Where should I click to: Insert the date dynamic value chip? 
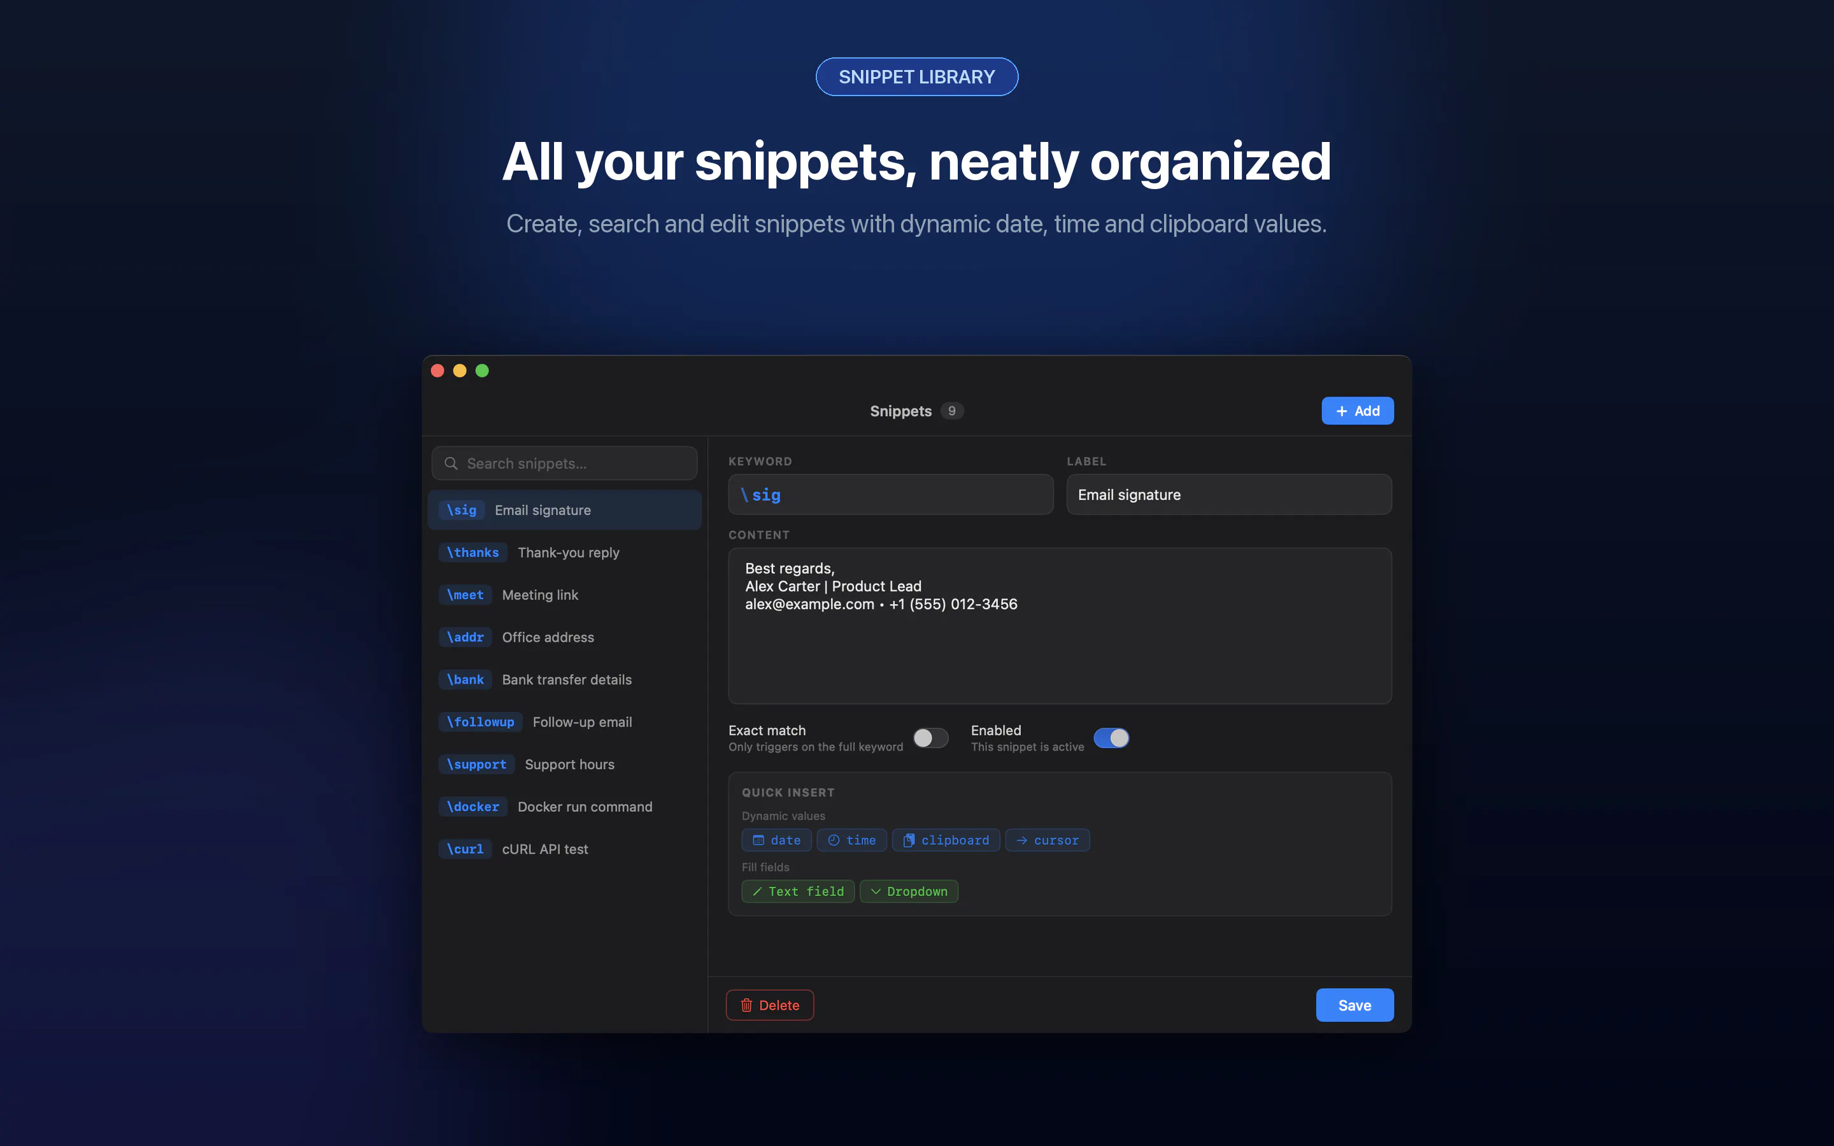[776, 840]
